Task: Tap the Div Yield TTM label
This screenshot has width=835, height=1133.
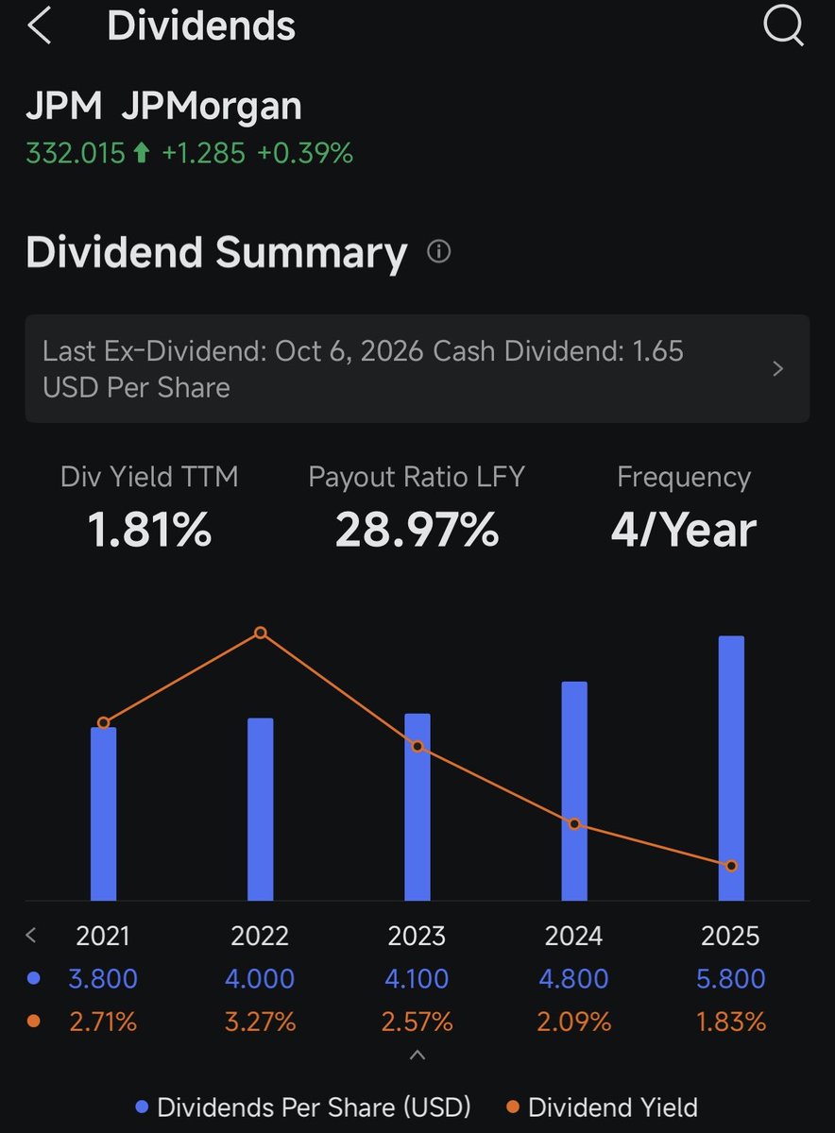Action: coord(149,477)
